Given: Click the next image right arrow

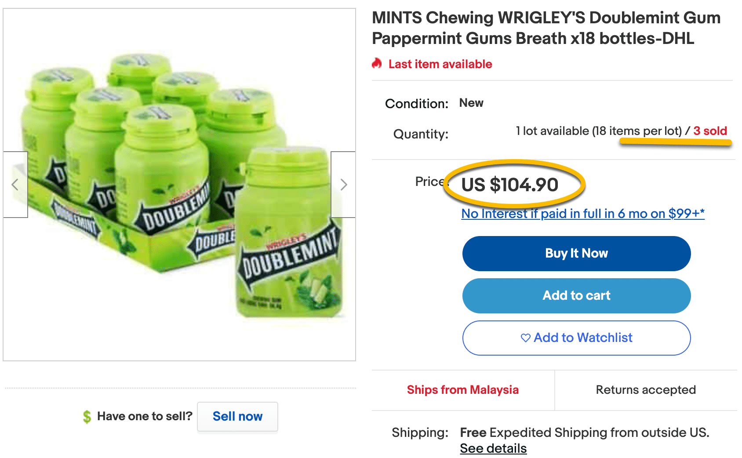Looking at the screenshot, I should coord(343,185).
